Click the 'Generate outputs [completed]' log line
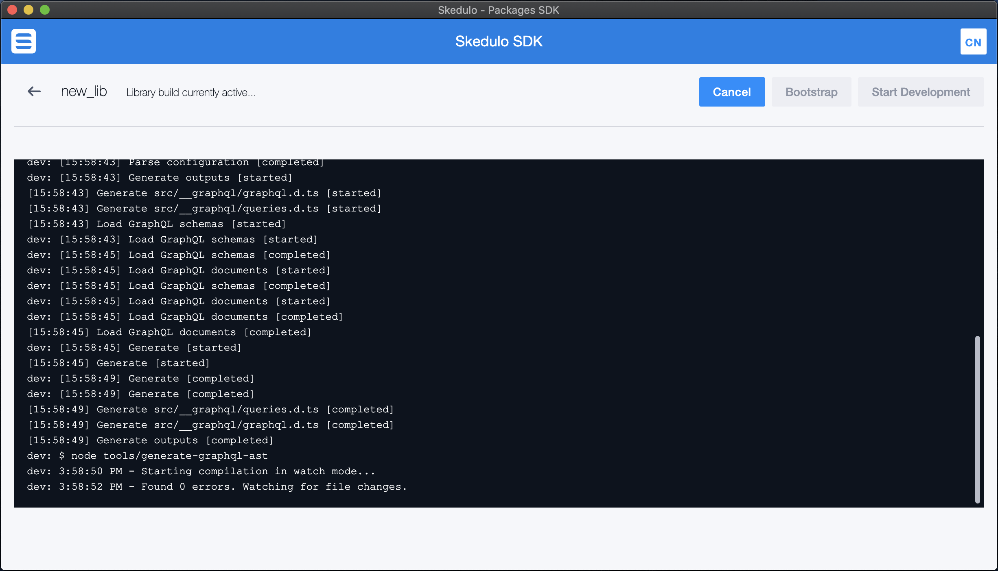 150,440
